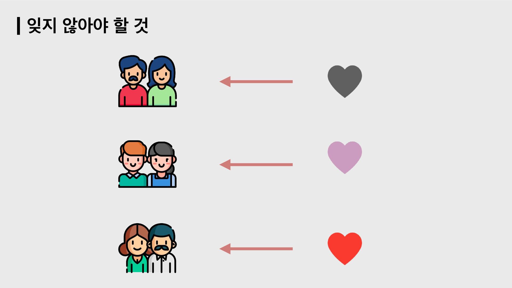Click the mustached man in red shirt
This screenshot has width=512, height=288.
point(133,81)
